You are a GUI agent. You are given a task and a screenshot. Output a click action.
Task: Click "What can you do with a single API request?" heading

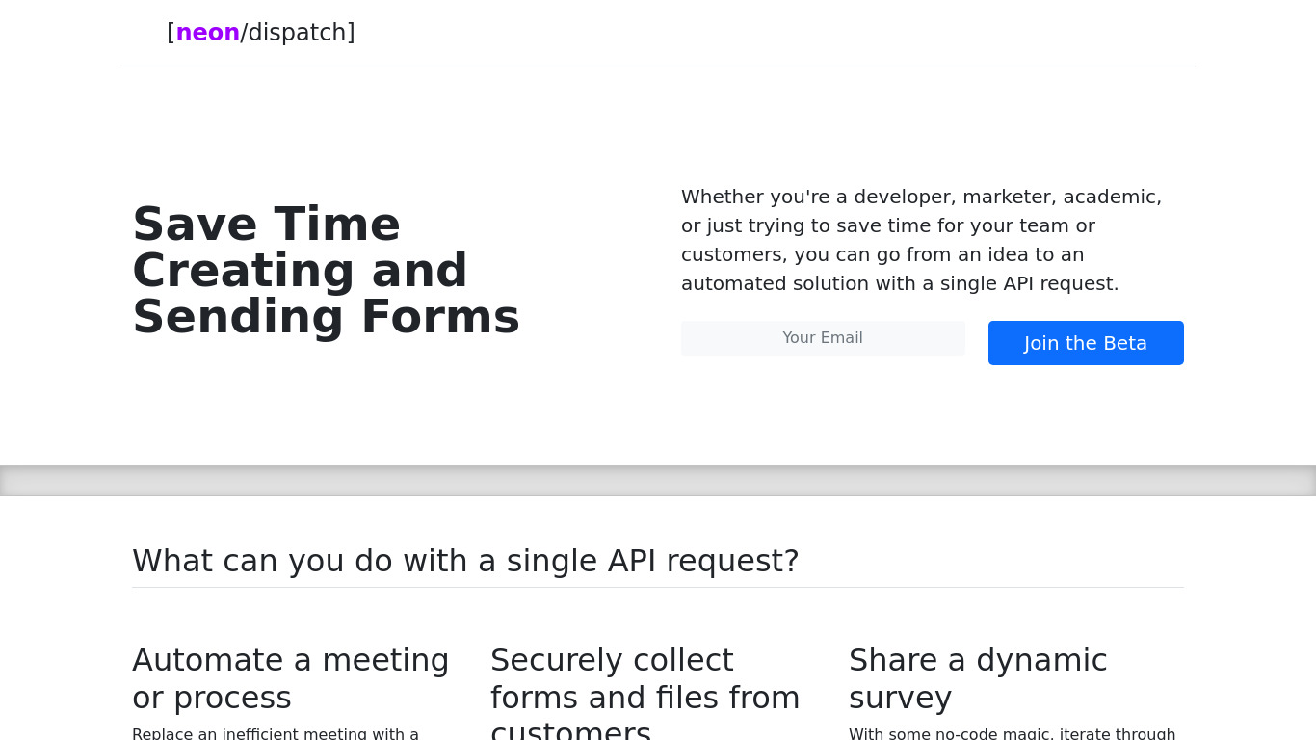465,561
